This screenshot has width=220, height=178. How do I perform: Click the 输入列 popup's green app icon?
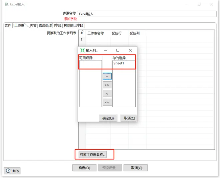(x=82, y=50)
